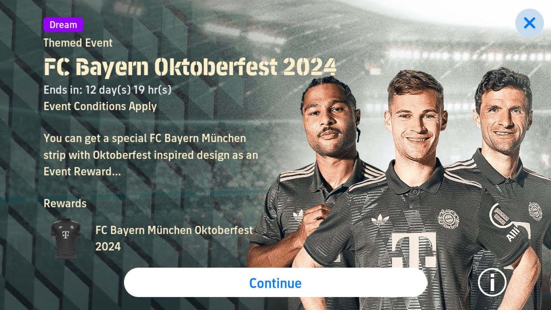
Task: Click the Adidas logo on center jersey
Action: (380, 220)
